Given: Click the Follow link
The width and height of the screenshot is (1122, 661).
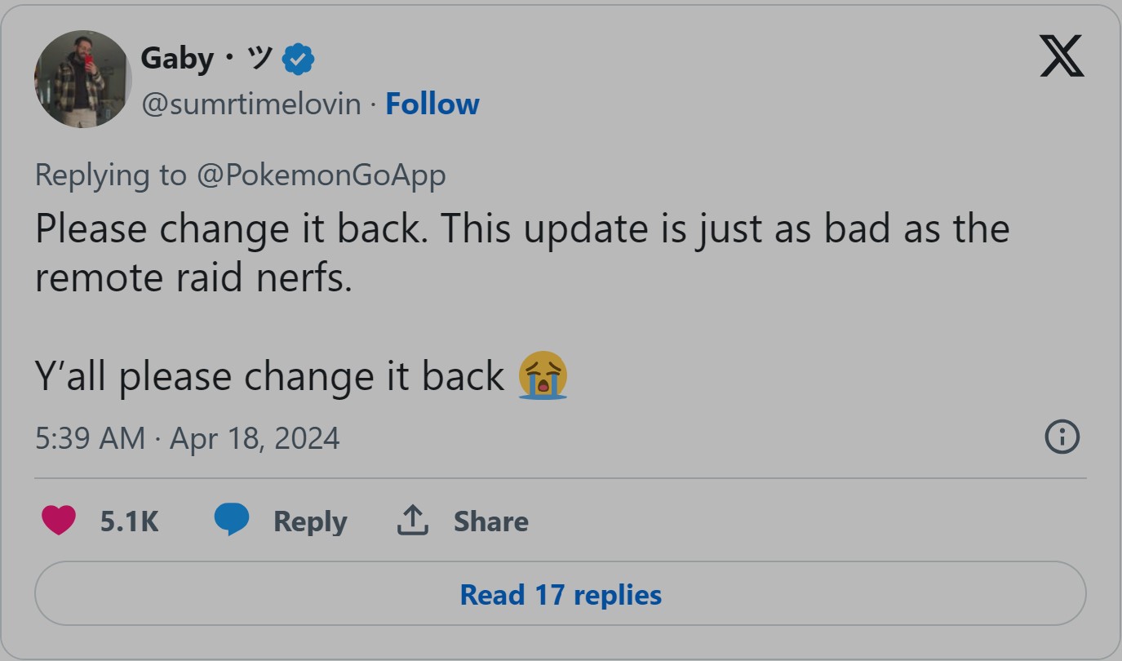Looking at the screenshot, I should pyautogui.click(x=432, y=104).
